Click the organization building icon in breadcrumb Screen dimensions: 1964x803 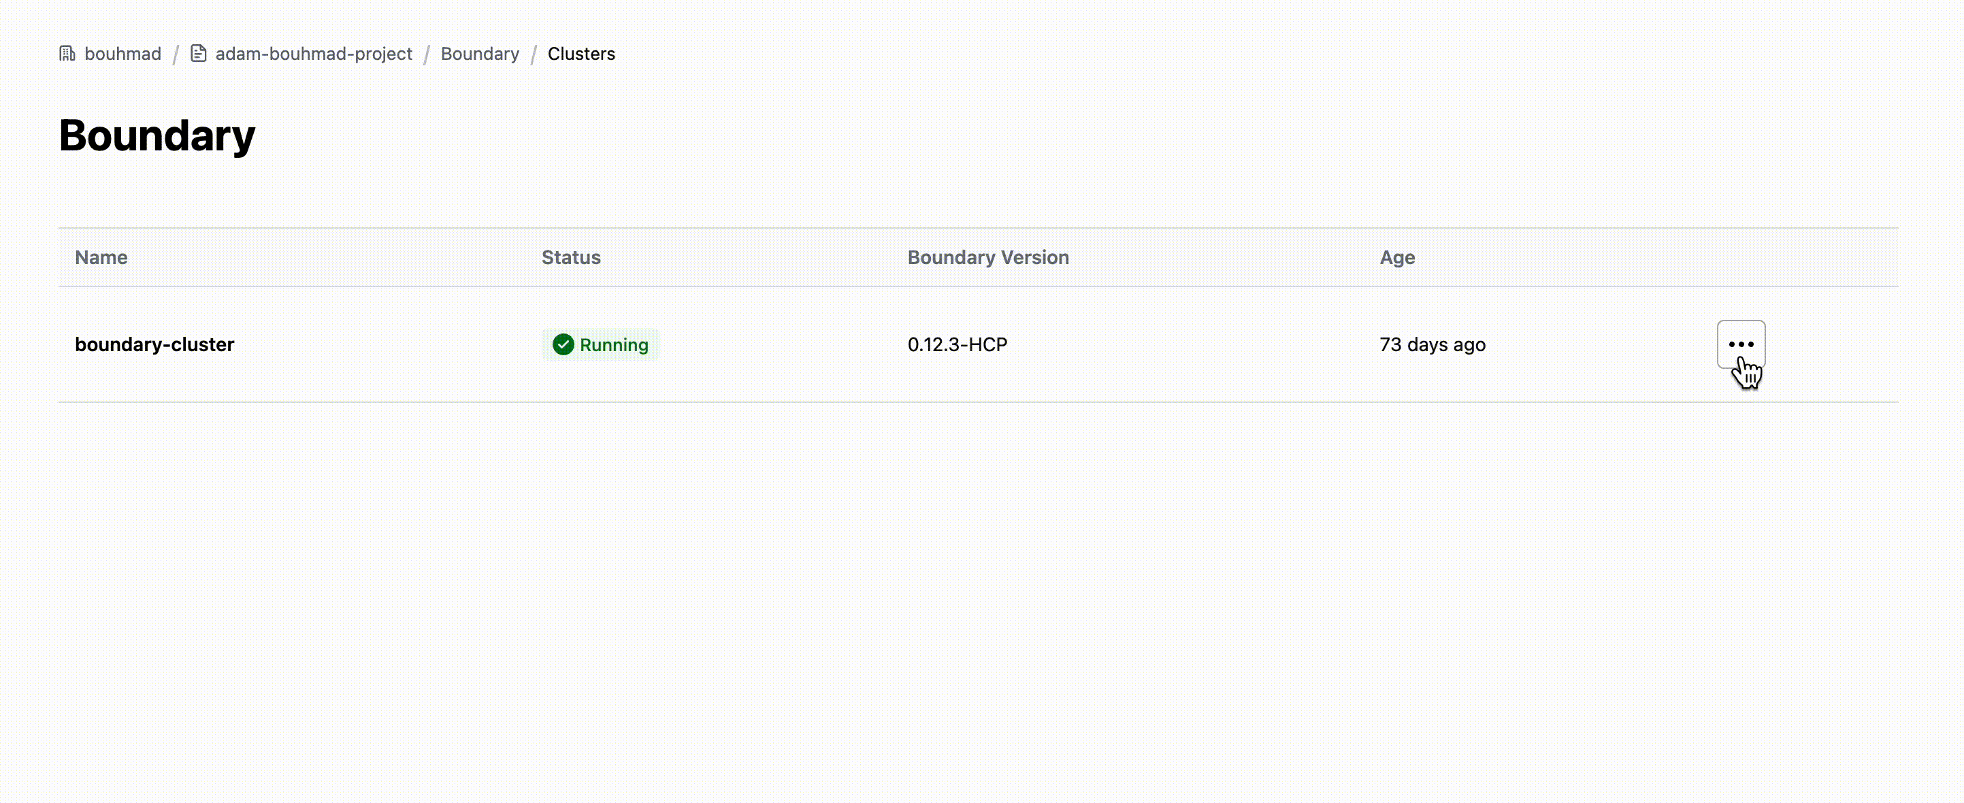(x=67, y=53)
